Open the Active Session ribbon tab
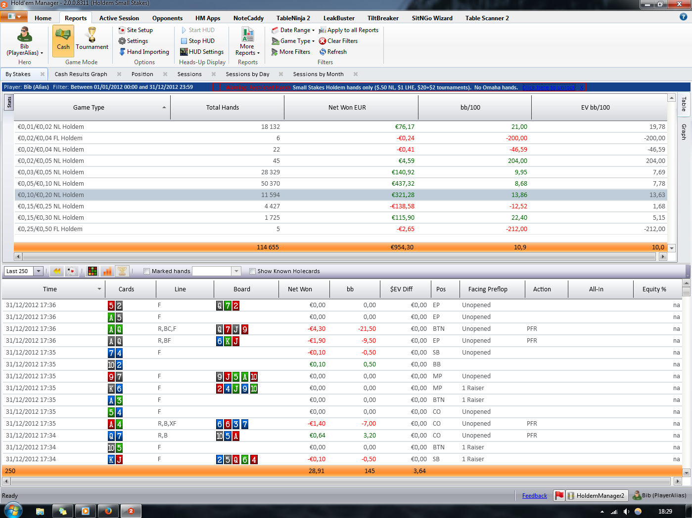This screenshot has width=692, height=518. tap(119, 18)
